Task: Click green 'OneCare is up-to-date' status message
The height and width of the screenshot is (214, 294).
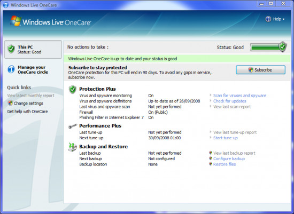Action: [x=122, y=59]
